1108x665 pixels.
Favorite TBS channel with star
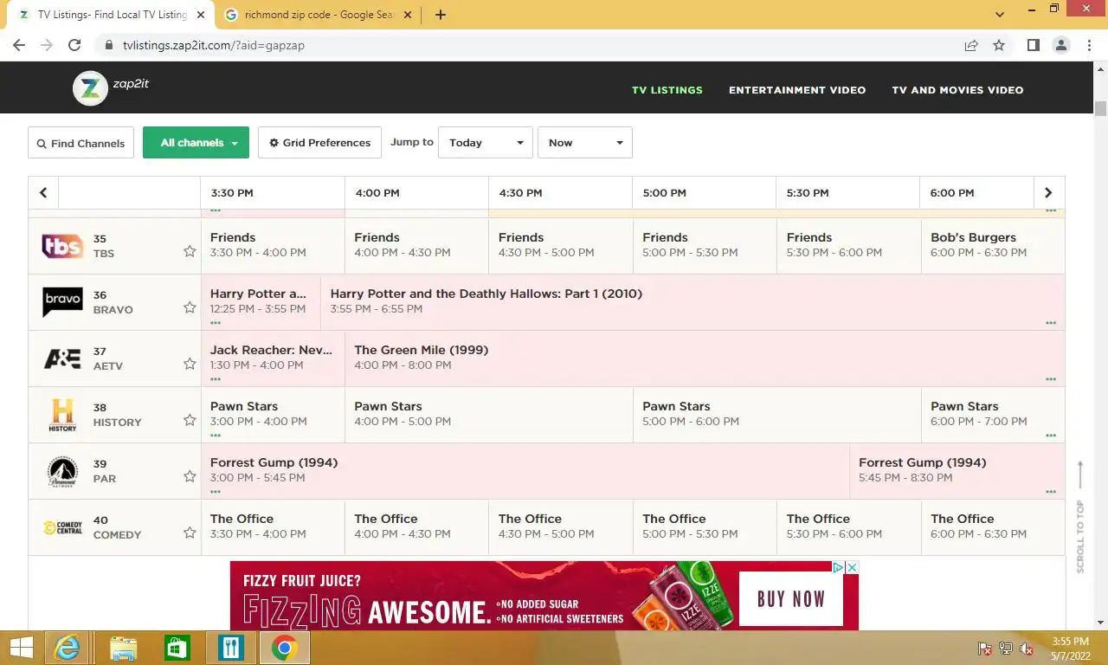[x=190, y=251]
